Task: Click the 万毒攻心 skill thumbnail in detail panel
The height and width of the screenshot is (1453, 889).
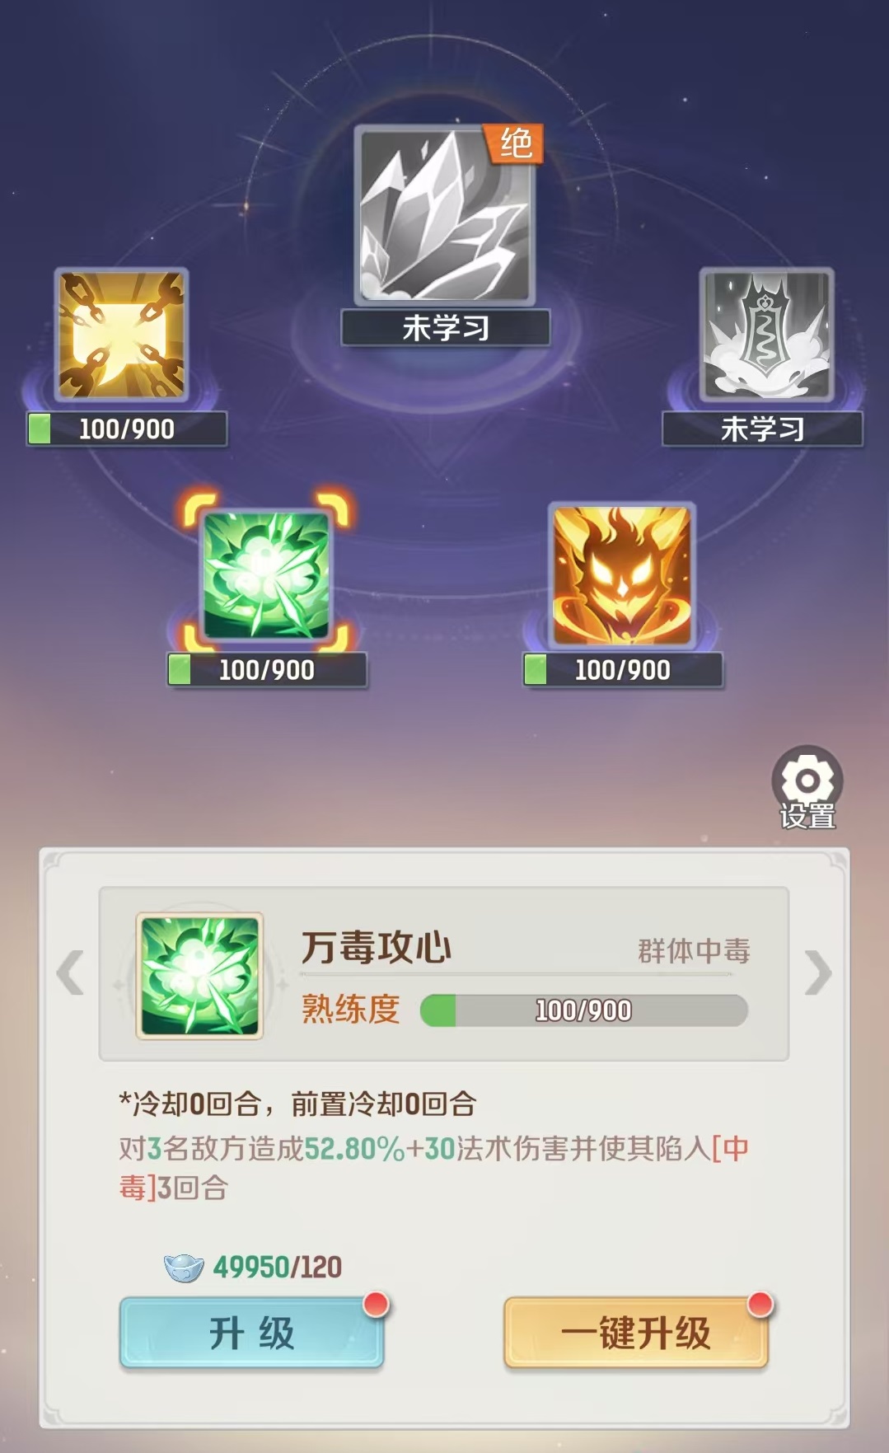Action: 199,976
